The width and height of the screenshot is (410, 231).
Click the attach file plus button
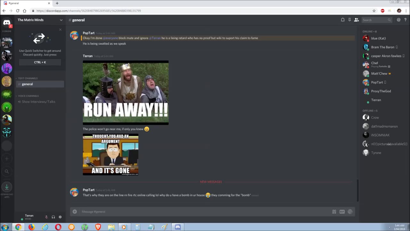(75, 211)
